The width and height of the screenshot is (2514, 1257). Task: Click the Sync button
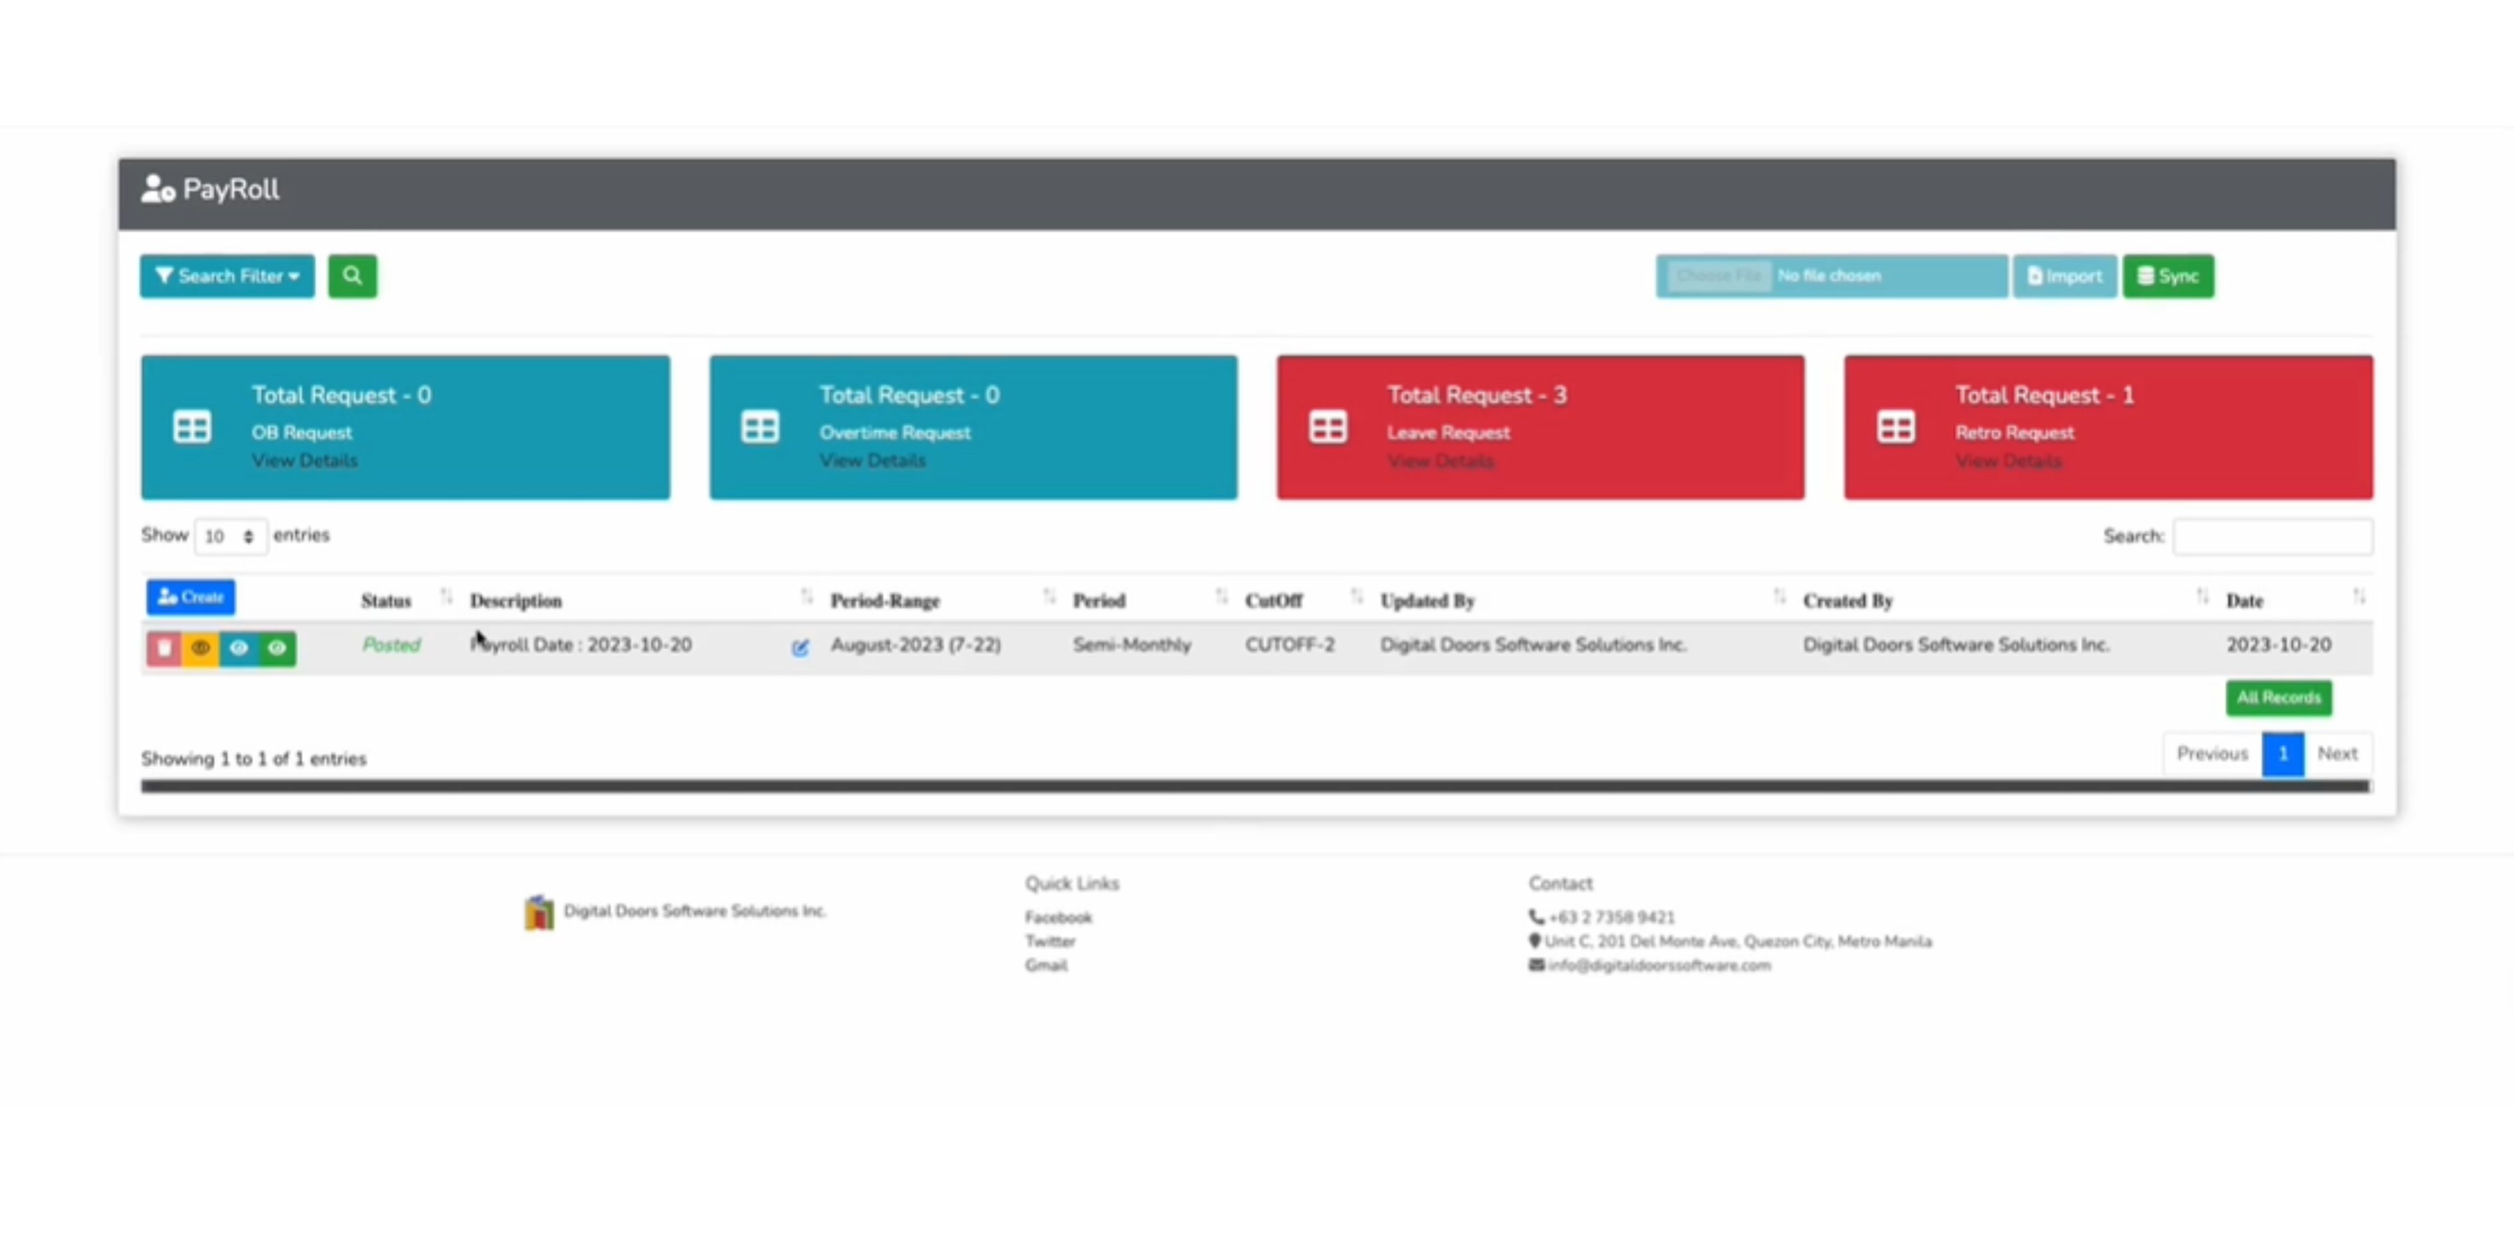click(2169, 276)
